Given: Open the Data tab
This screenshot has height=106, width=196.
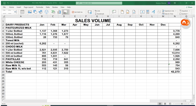Looking at the screenshot, I should pos(48,7).
